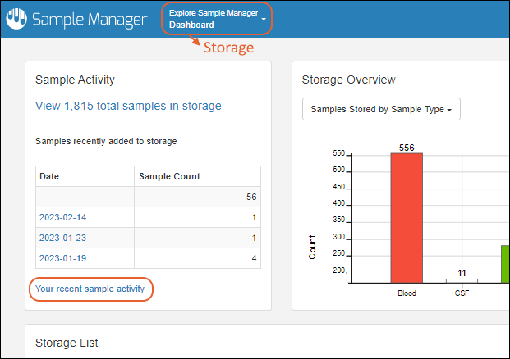Click the white CSF bar in chart
This screenshot has height=359, width=510.
pyautogui.click(x=462, y=280)
